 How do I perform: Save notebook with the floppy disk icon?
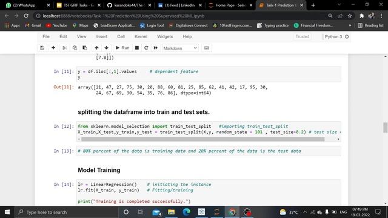(x=42, y=48)
